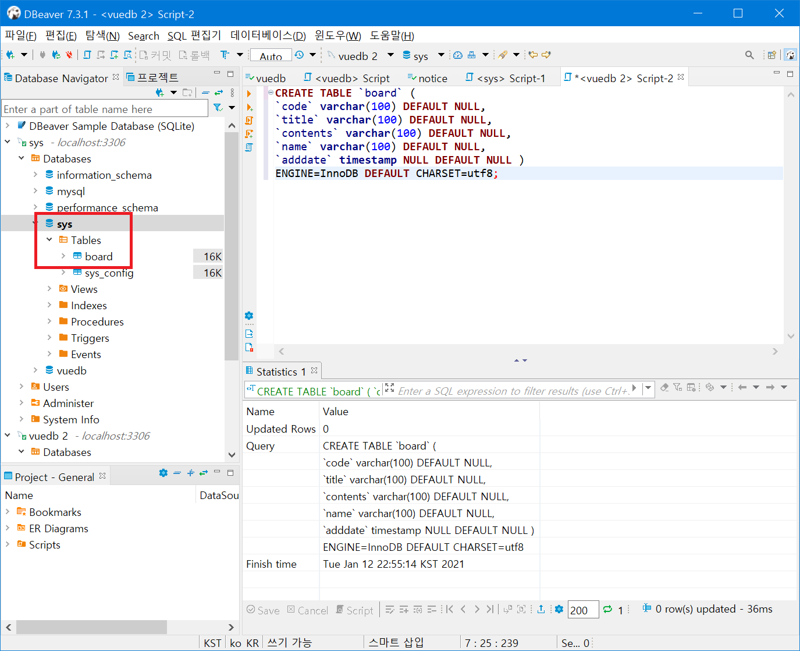The image size is (800, 651).
Task: Open the 파일(F) menu
Action: 20,36
